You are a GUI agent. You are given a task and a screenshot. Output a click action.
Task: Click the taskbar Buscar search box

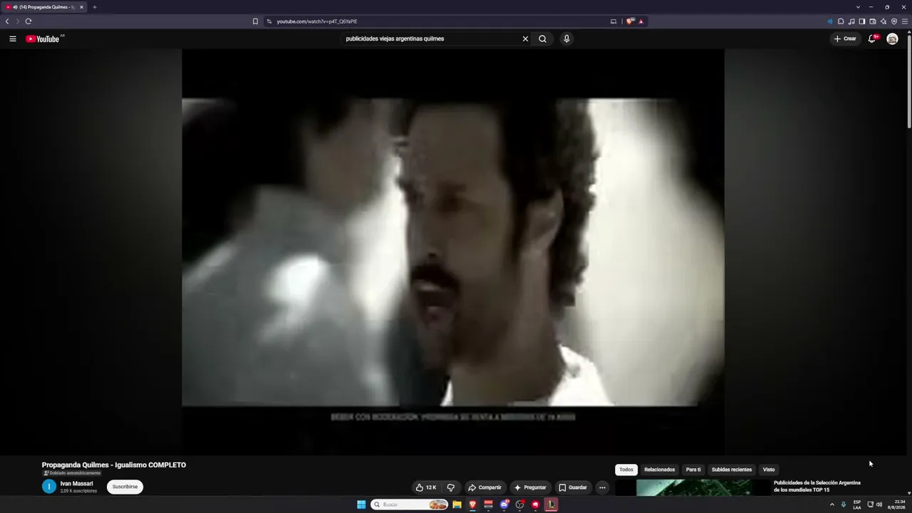click(409, 504)
